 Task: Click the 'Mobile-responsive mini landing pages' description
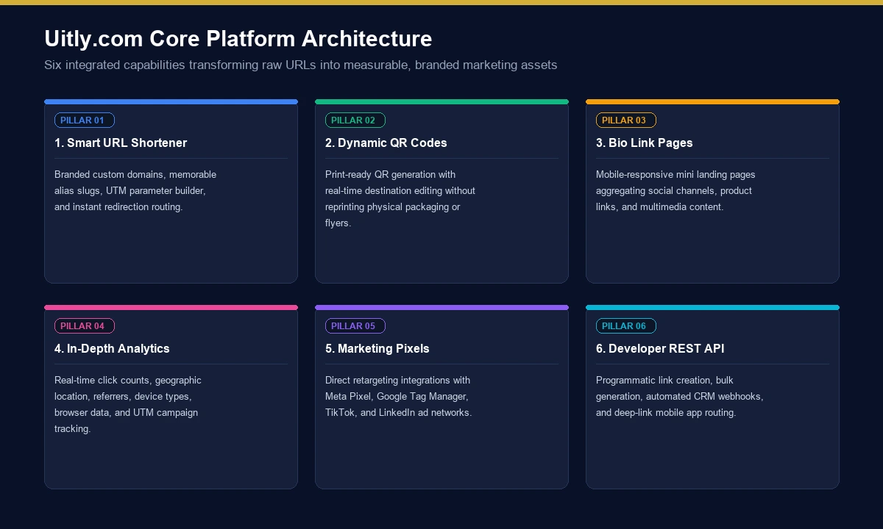pos(675,191)
